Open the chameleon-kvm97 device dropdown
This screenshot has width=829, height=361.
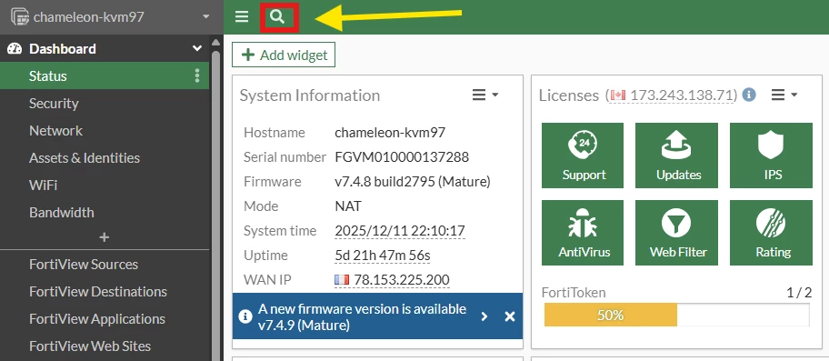tap(111, 17)
